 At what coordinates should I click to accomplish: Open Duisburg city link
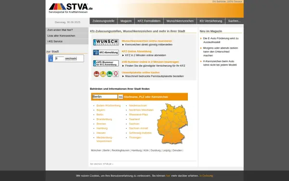point(156,151)
